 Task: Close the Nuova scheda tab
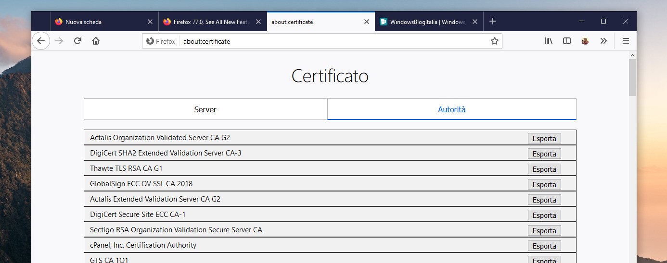coord(150,22)
